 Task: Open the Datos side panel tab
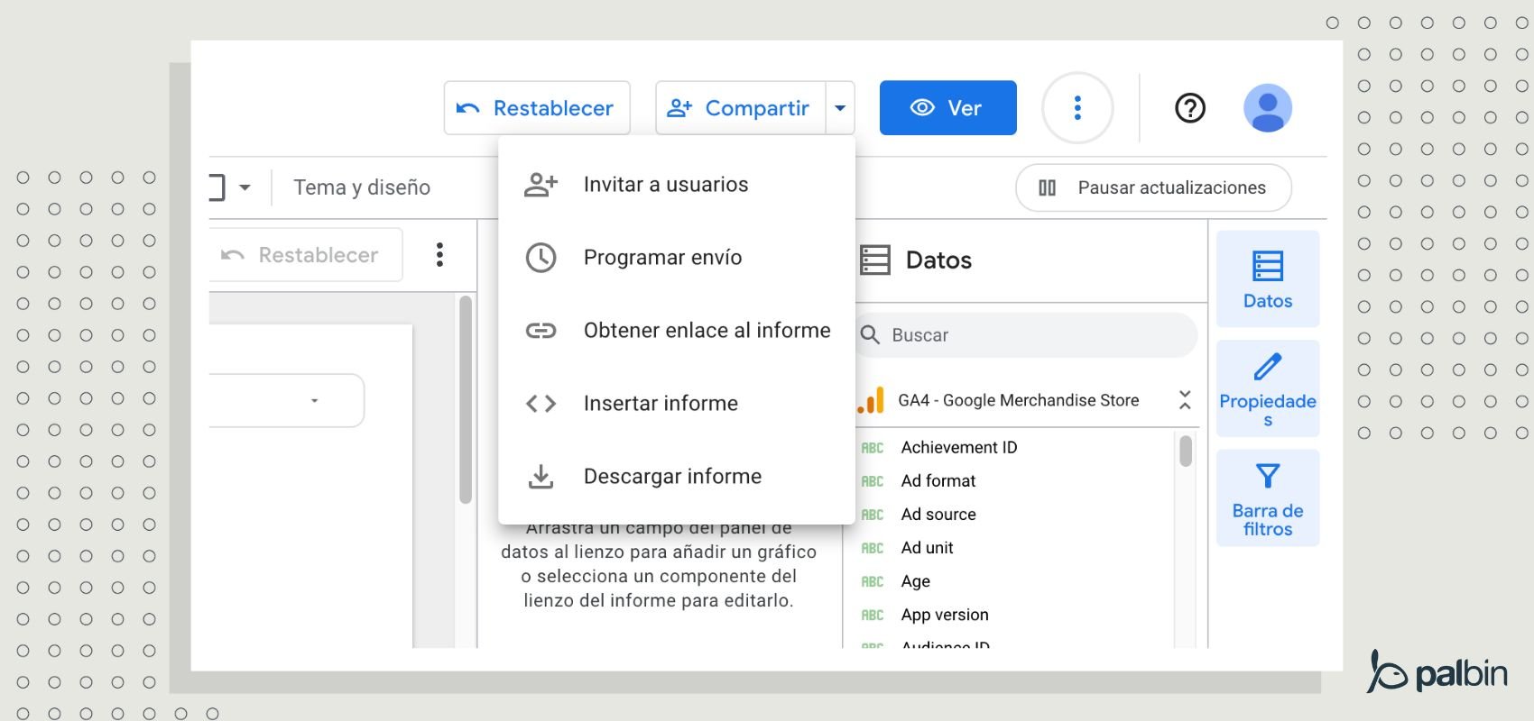tap(1268, 279)
